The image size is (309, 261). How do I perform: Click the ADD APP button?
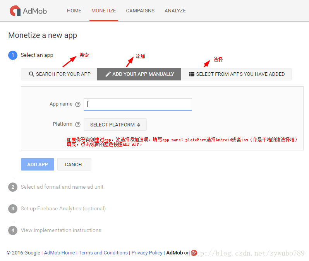pyautogui.click(x=38, y=164)
